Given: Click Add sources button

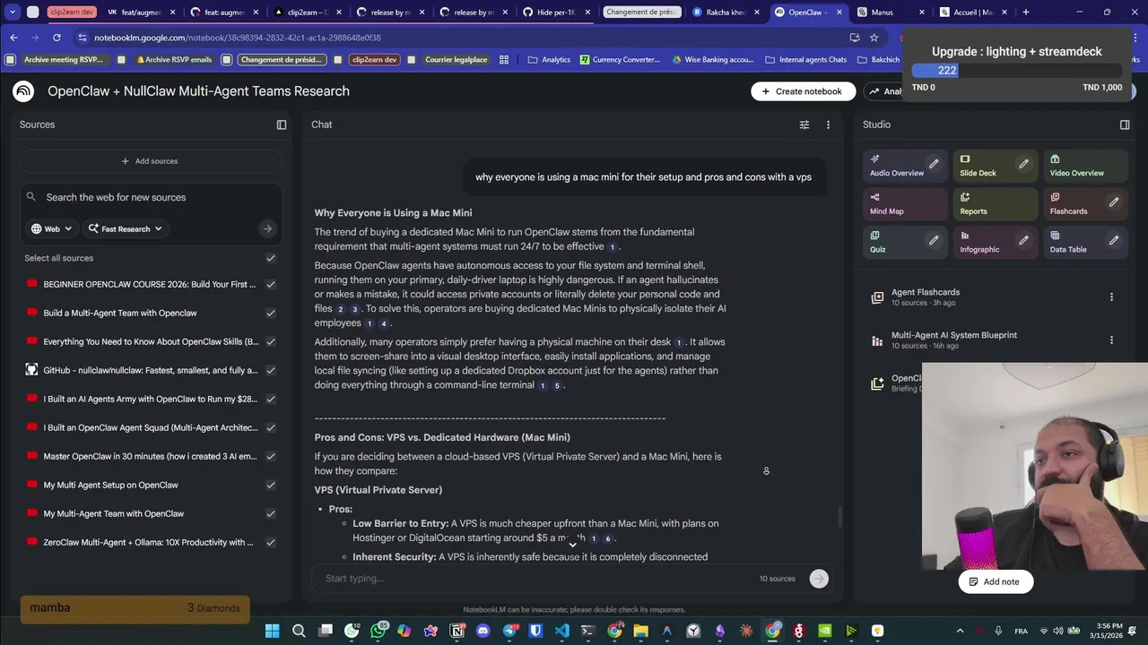Looking at the screenshot, I should (151, 161).
